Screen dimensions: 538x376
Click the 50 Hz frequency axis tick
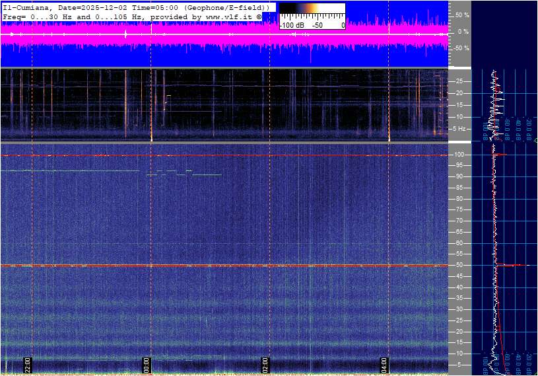[x=459, y=266]
